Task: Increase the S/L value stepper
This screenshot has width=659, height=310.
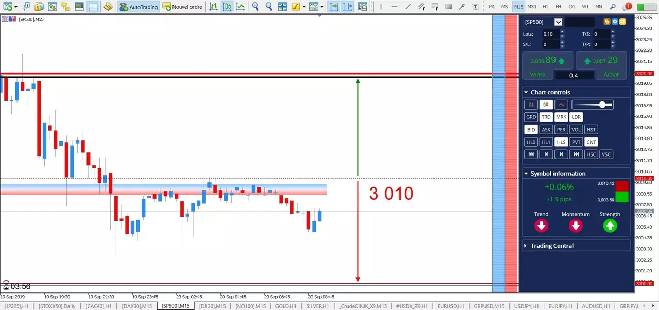Action: point(562,42)
